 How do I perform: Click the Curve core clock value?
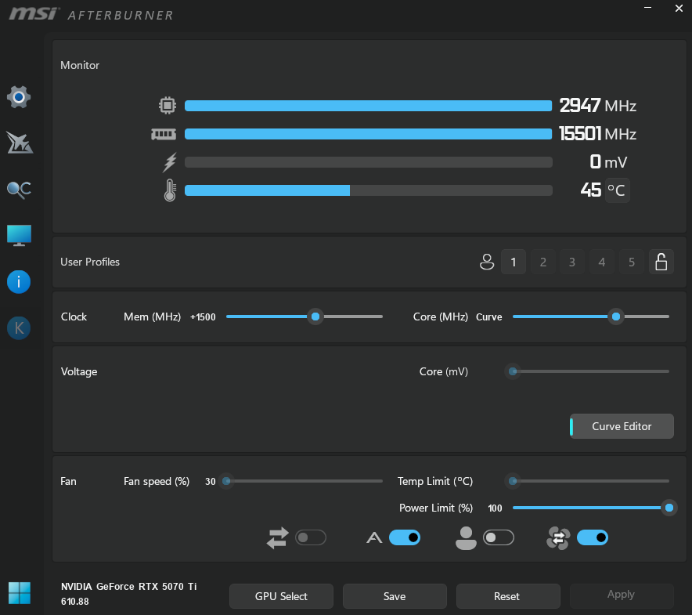(489, 317)
